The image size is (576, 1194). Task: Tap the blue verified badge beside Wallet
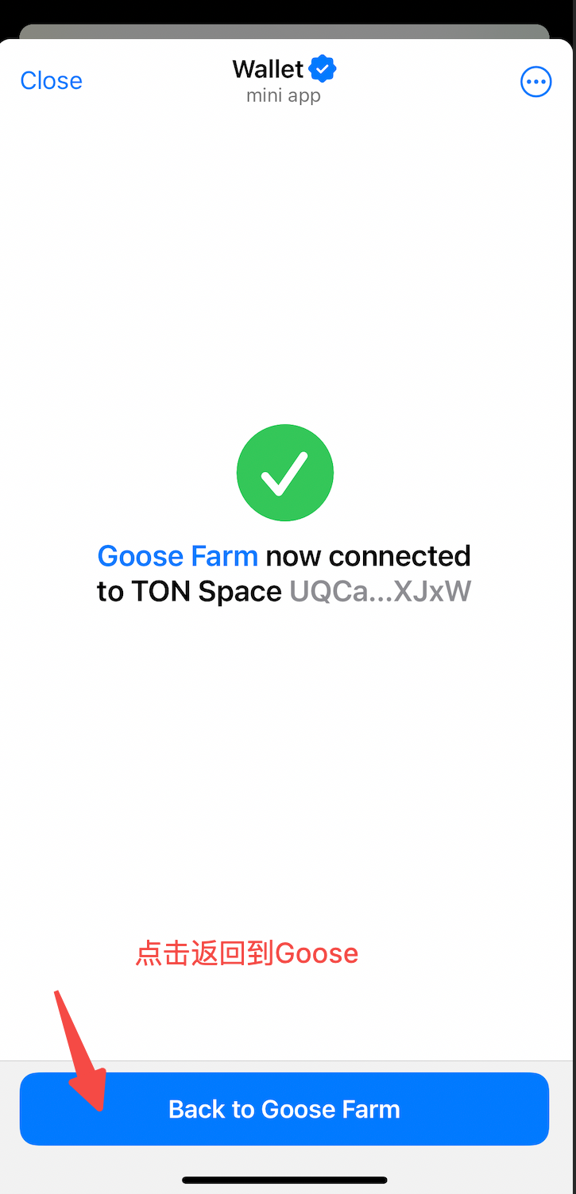pyautogui.click(x=323, y=69)
